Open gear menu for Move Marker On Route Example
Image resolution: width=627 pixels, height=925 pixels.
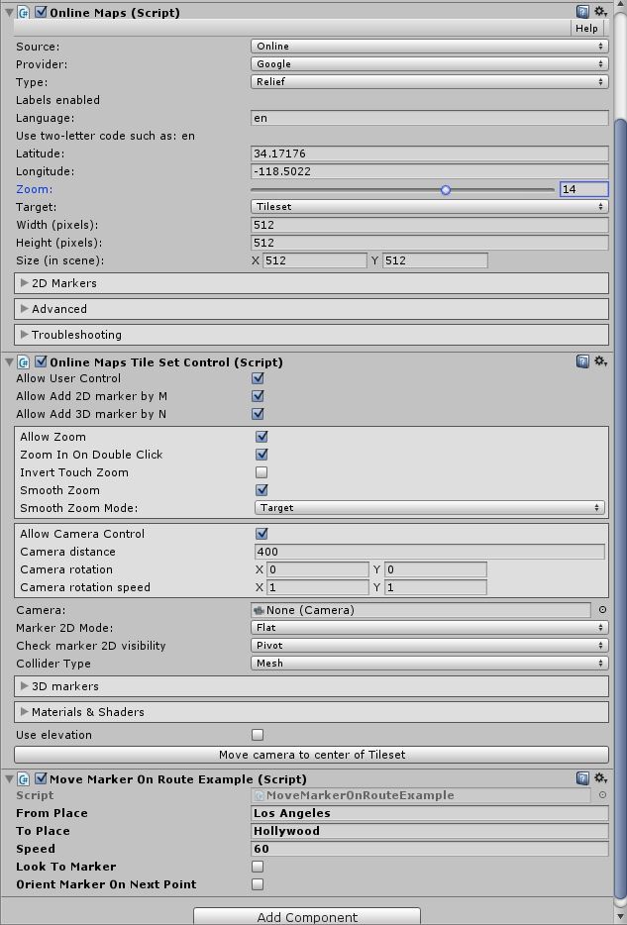click(600, 778)
